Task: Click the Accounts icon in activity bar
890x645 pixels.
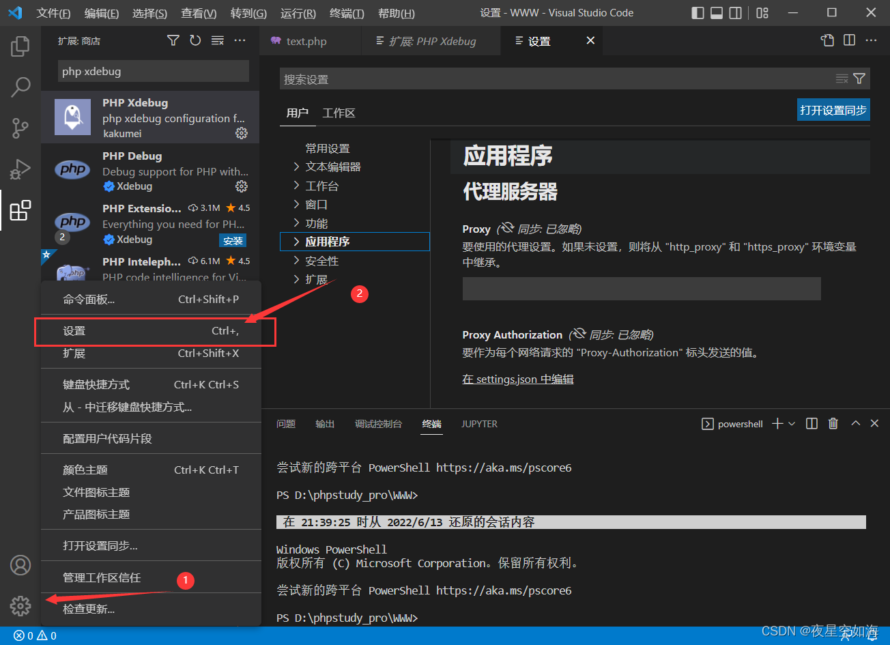Action: coord(20,565)
